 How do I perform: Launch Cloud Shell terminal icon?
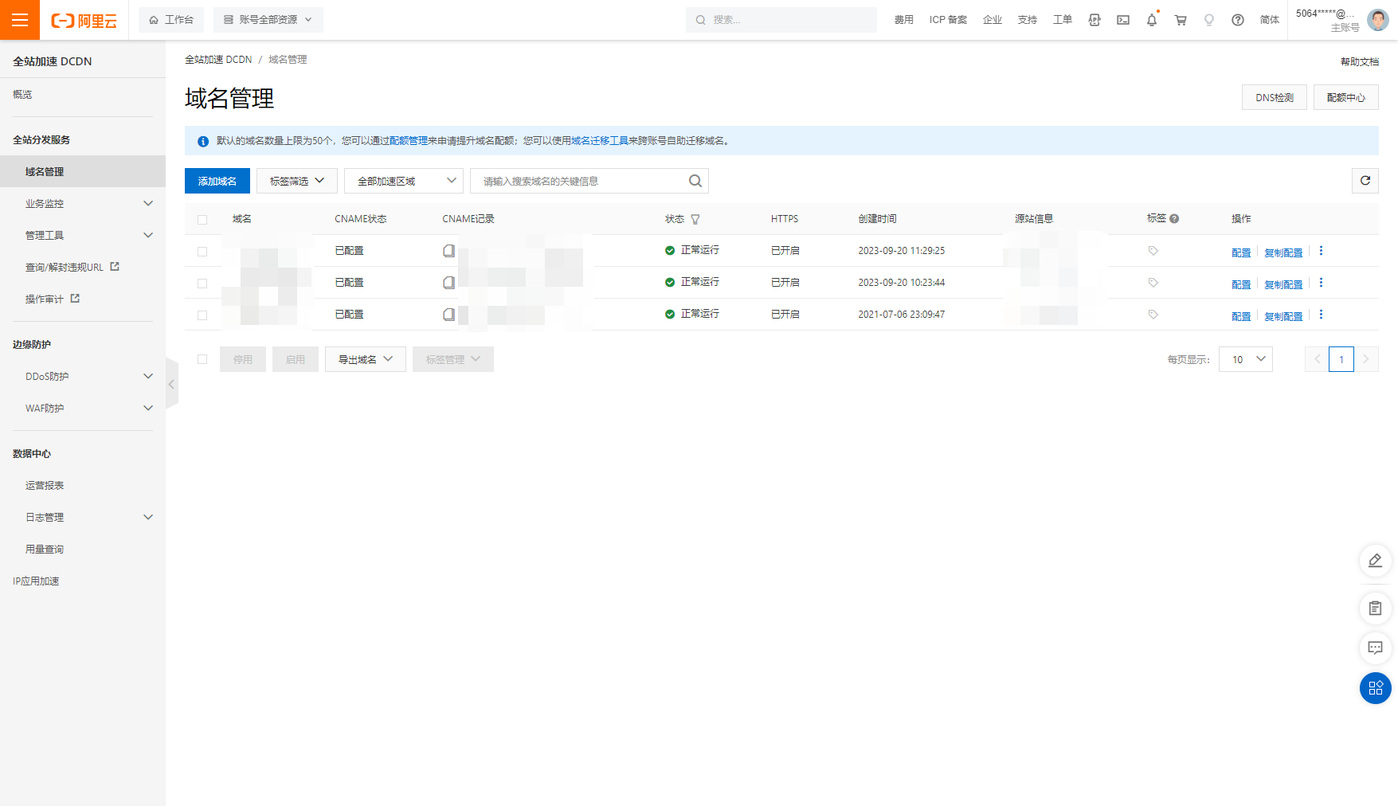(x=1122, y=20)
